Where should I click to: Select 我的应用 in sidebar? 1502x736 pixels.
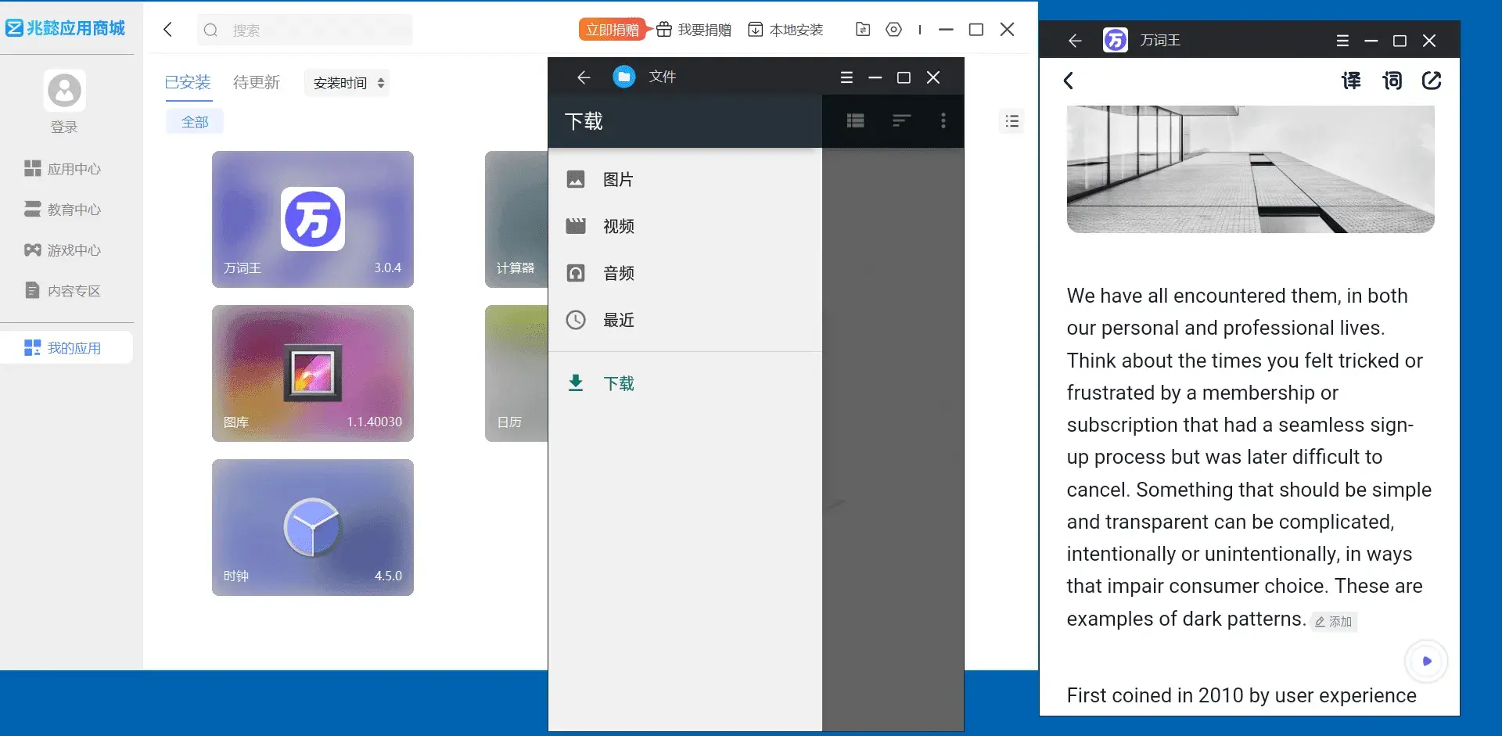66,348
